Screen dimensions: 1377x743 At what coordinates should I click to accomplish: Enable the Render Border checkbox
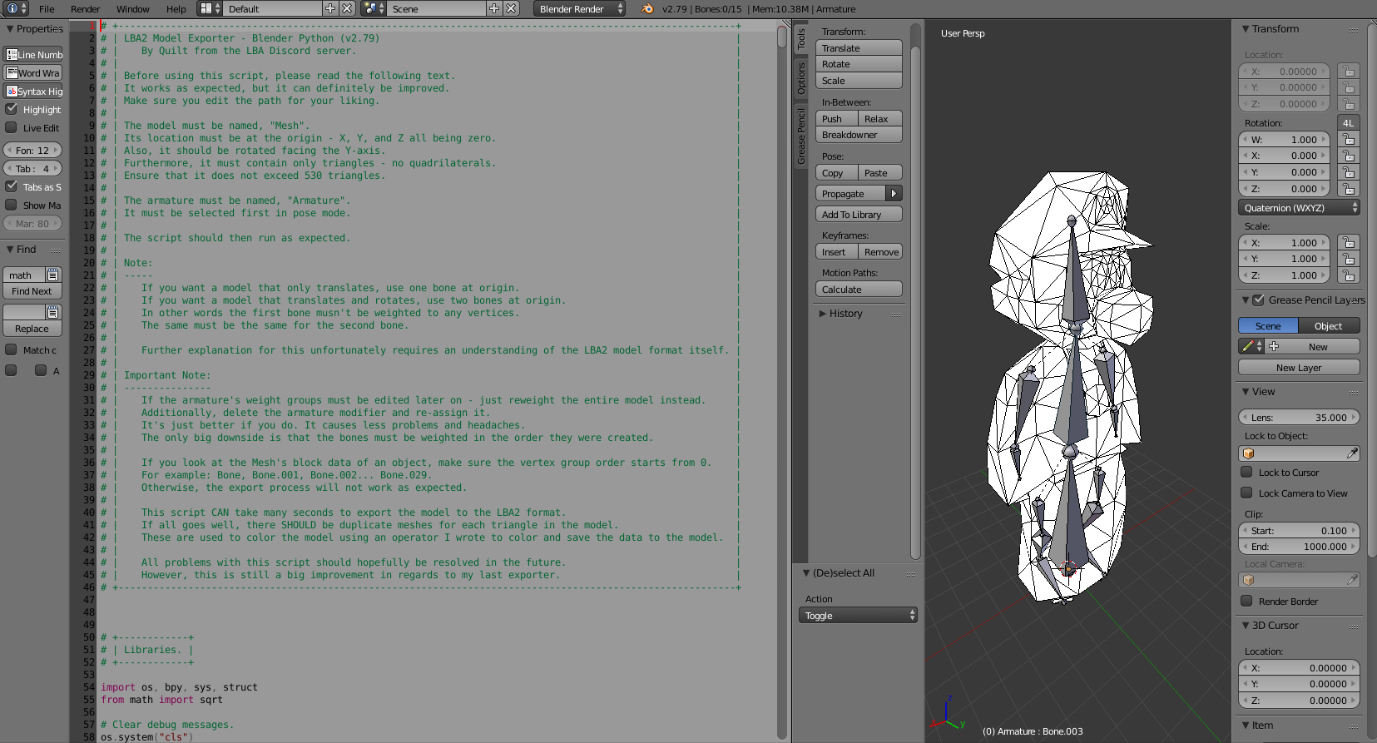[x=1246, y=601]
